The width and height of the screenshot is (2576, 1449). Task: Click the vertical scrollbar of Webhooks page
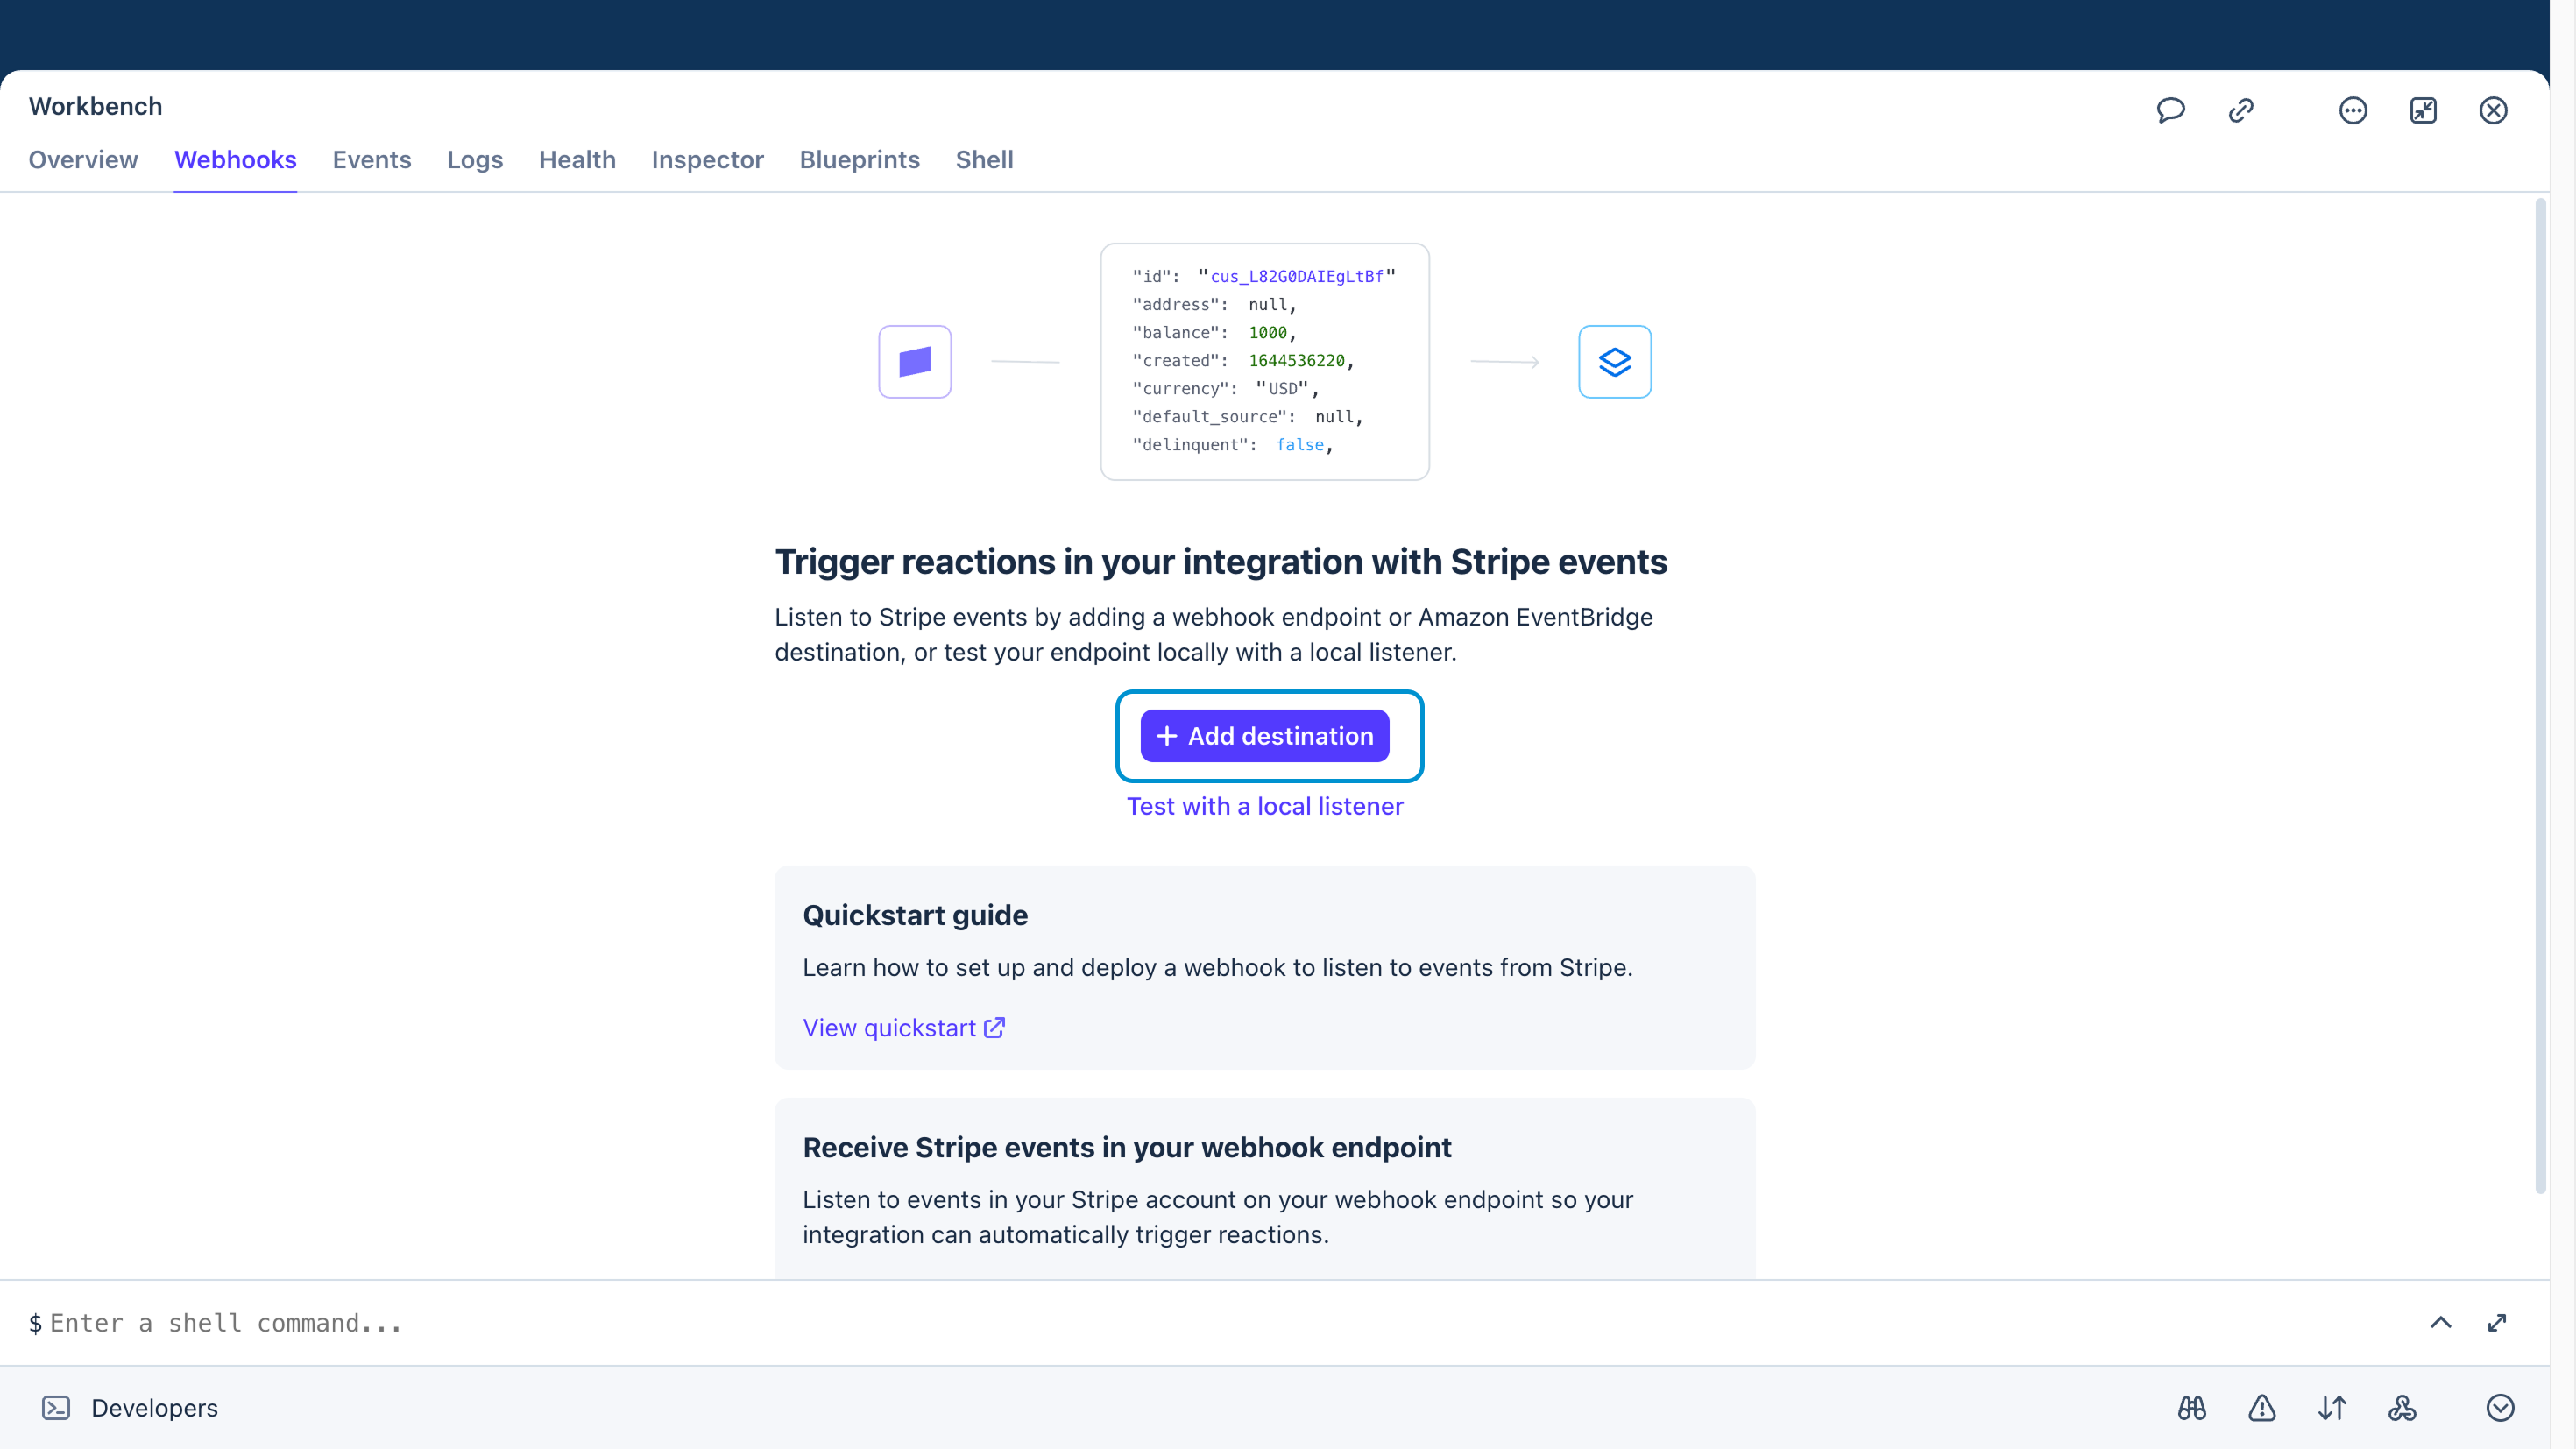coord(2540,696)
